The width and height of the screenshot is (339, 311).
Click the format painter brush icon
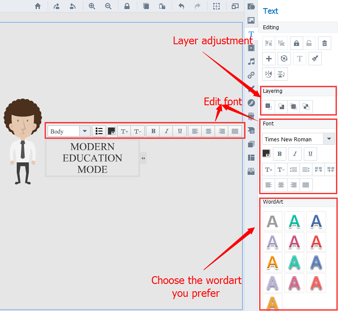[x=315, y=58]
